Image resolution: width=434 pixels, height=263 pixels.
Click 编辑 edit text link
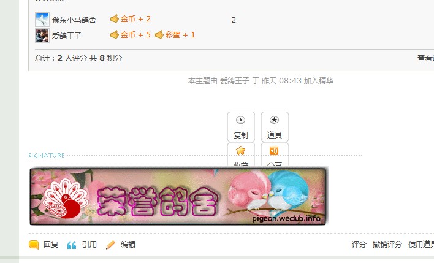point(128,245)
